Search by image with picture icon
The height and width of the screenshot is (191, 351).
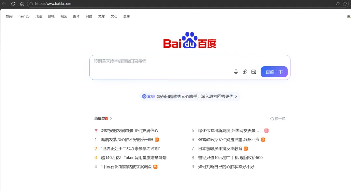[x=253, y=72]
